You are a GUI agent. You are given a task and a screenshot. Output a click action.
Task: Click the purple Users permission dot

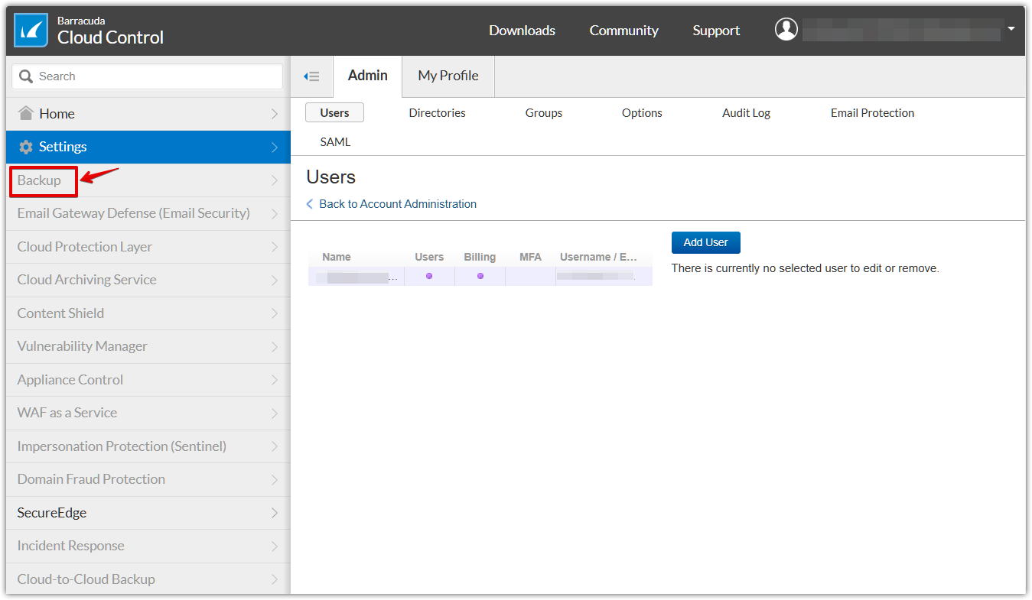tap(429, 276)
